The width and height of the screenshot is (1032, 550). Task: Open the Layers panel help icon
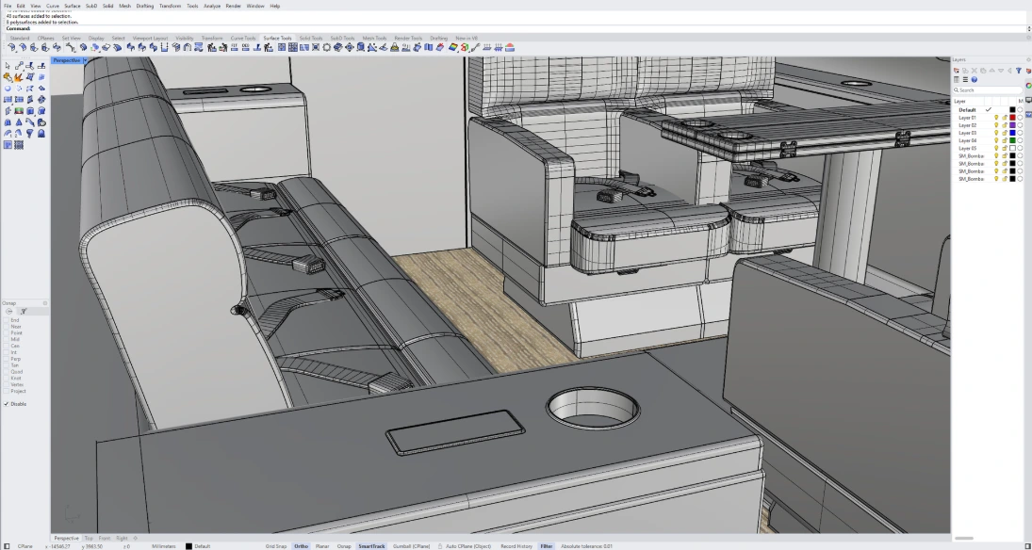[974, 80]
